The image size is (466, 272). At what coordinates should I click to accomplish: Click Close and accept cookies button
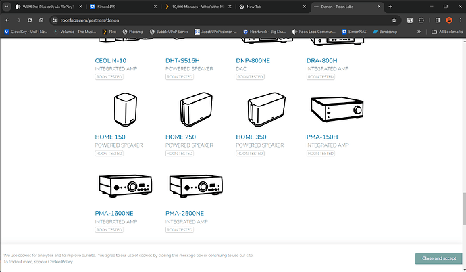pyautogui.click(x=439, y=258)
